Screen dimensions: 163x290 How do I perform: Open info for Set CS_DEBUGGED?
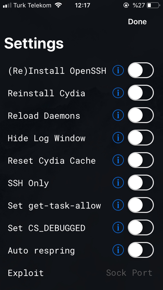click(x=118, y=227)
